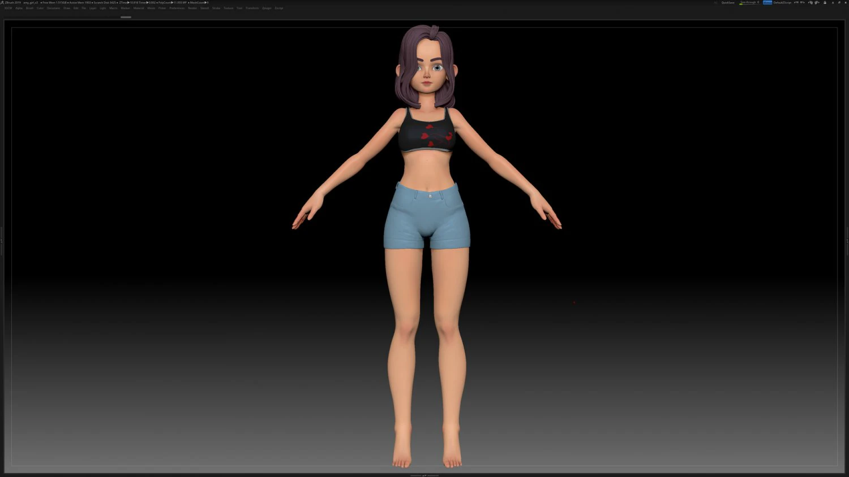Viewport: 849px width, 477px height.
Task: Load next UI colors icon
Action: 817,2
